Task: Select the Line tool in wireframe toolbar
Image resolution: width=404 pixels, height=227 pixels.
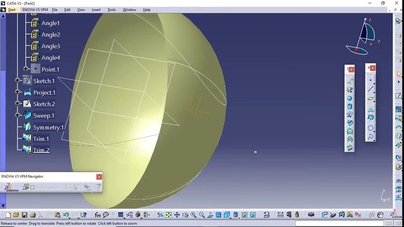Action: tap(371, 90)
